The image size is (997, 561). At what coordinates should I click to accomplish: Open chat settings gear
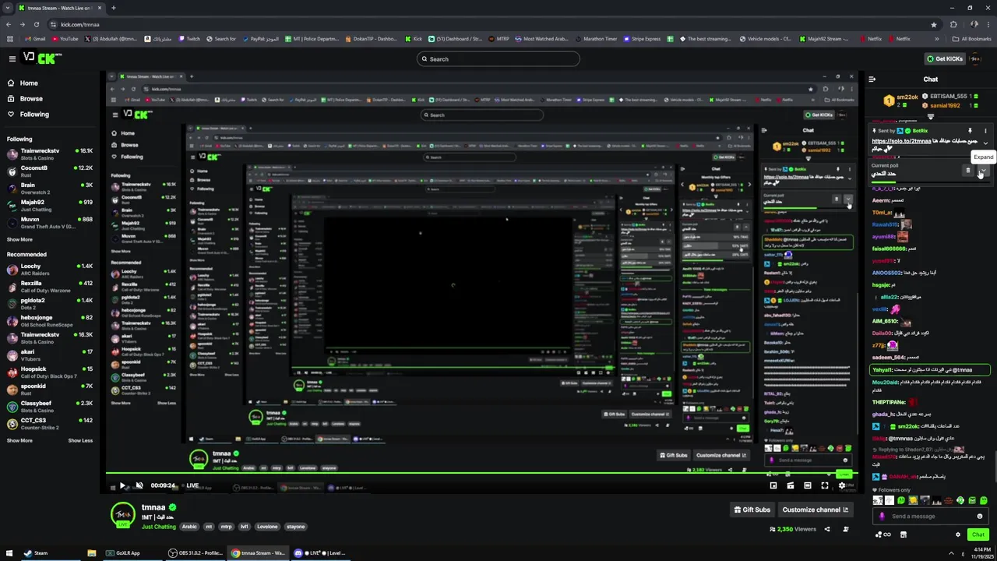coord(958,535)
